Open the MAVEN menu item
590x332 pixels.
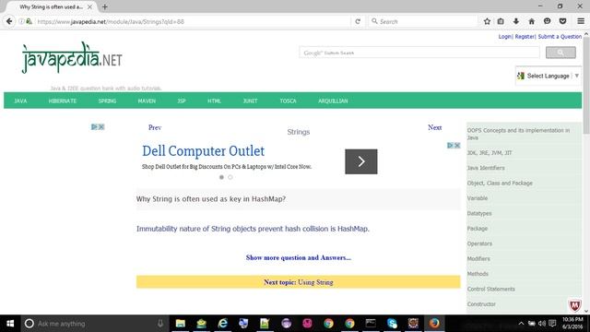(x=147, y=101)
